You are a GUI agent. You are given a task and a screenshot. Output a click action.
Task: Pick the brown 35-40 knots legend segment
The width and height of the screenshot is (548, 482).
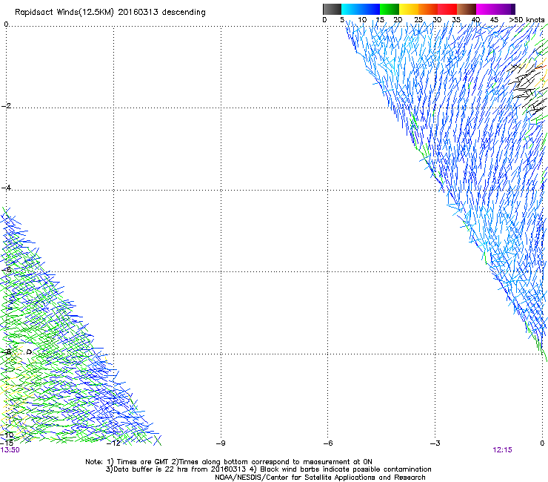pos(467,9)
